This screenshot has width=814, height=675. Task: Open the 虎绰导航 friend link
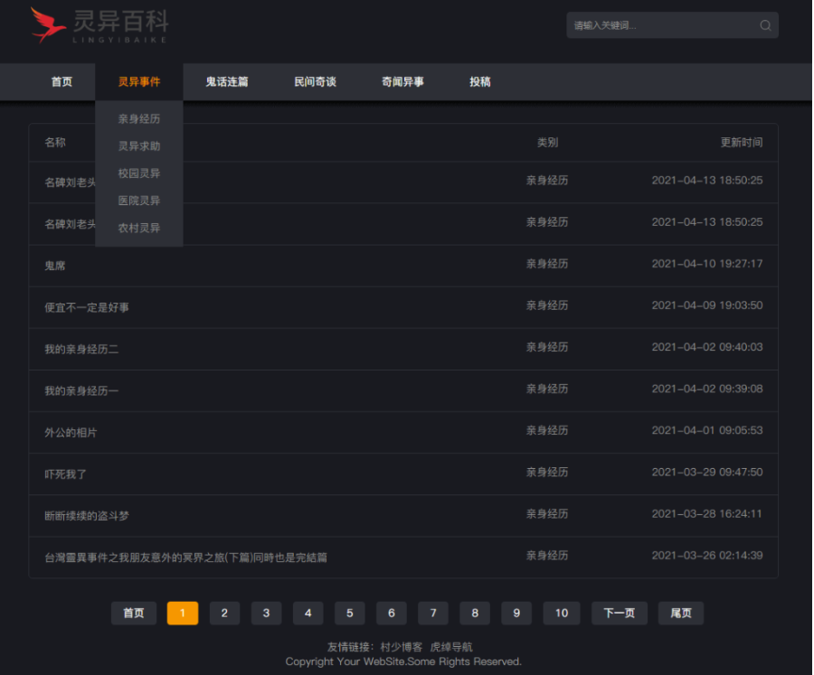(x=451, y=647)
